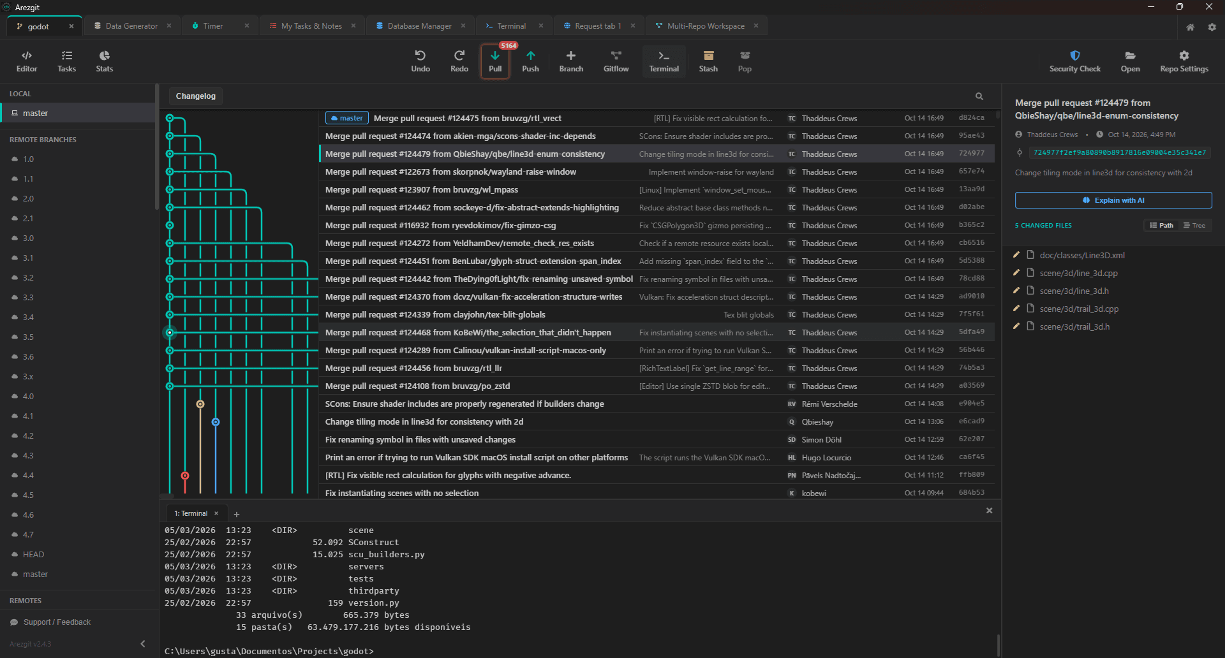This screenshot has height=658, width=1225.
Task: Open the Stats view
Action: (x=105, y=61)
